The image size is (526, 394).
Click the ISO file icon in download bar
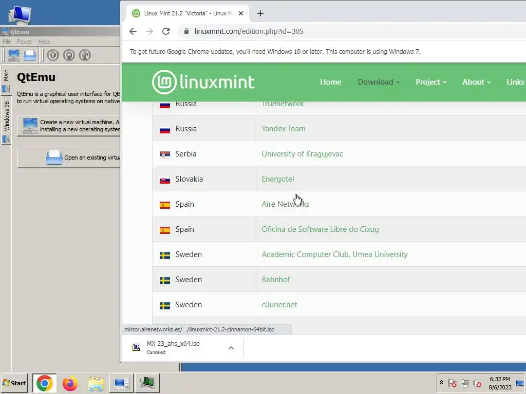pyautogui.click(x=136, y=347)
